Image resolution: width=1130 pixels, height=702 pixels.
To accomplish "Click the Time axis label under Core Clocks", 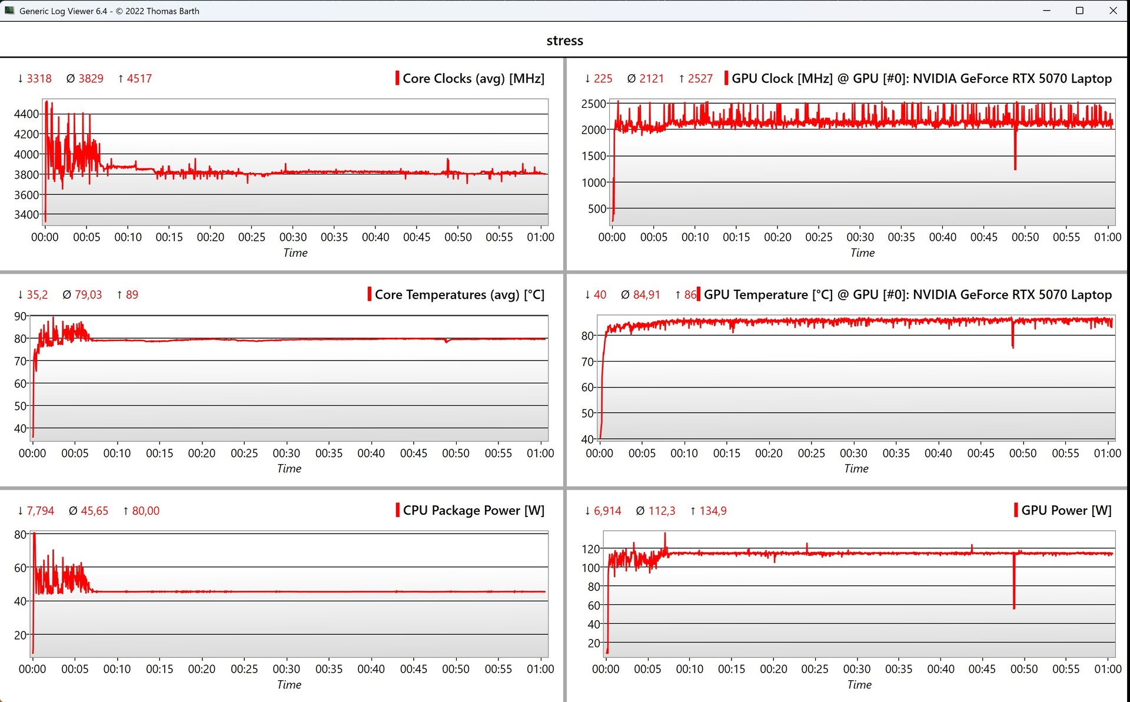I will pyautogui.click(x=295, y=253).
